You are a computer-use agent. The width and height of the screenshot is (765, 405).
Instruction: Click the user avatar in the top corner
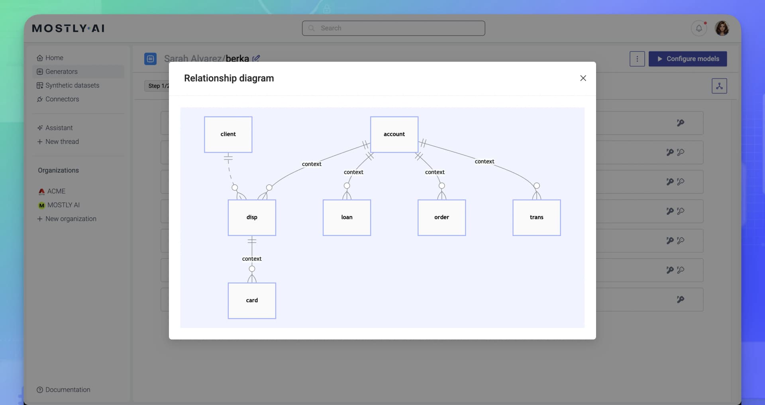722,28
